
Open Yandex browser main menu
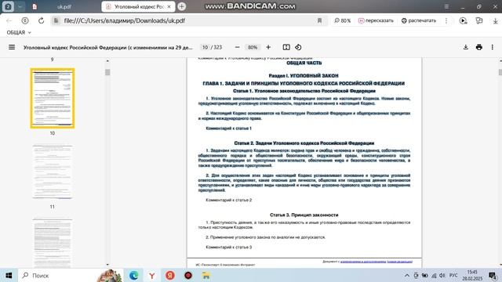[x=446, y=6]
